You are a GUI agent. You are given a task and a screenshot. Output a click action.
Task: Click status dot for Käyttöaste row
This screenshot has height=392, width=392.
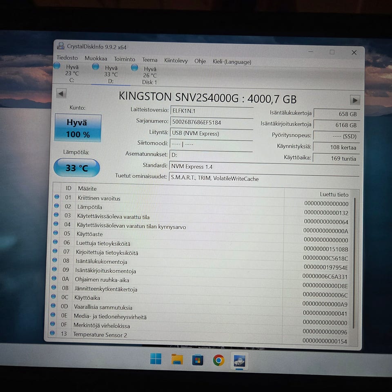point(56,233)
